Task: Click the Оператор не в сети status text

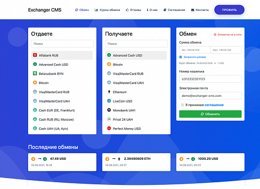Action: click(229, 34)
